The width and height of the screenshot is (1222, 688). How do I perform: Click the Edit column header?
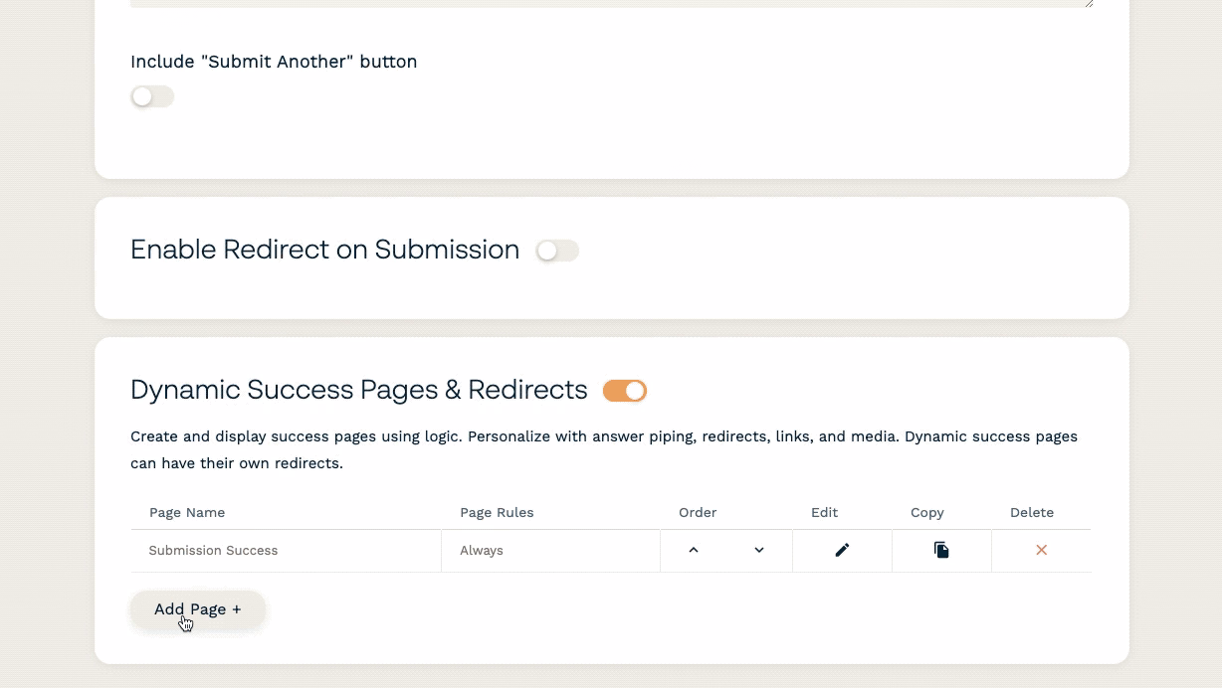[824, 513]
